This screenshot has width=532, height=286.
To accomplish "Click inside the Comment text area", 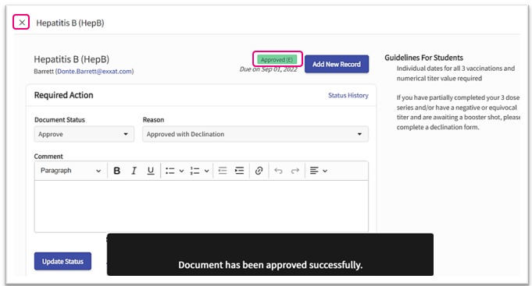I will [202, 206].
